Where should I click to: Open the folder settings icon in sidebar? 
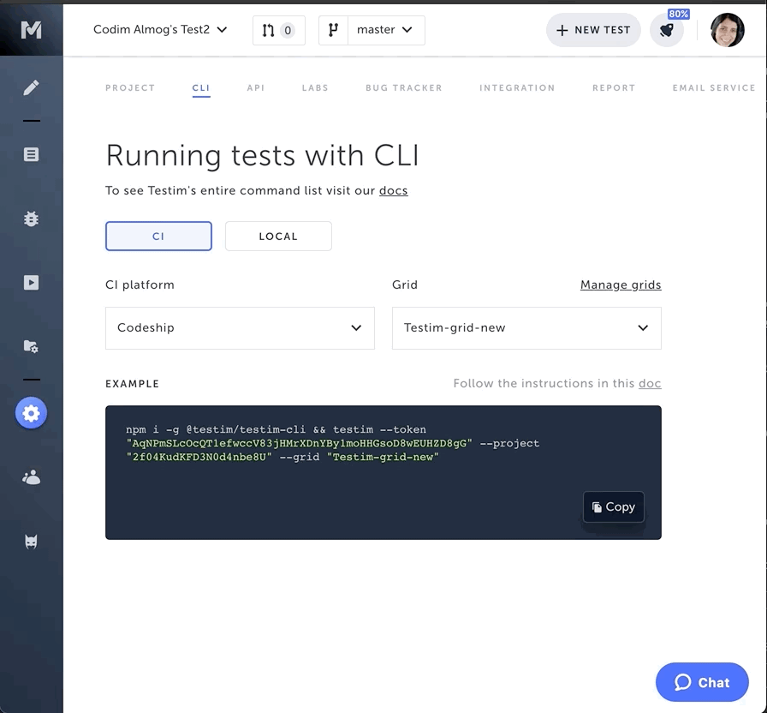pyautogui.click(x=32, y=346)
